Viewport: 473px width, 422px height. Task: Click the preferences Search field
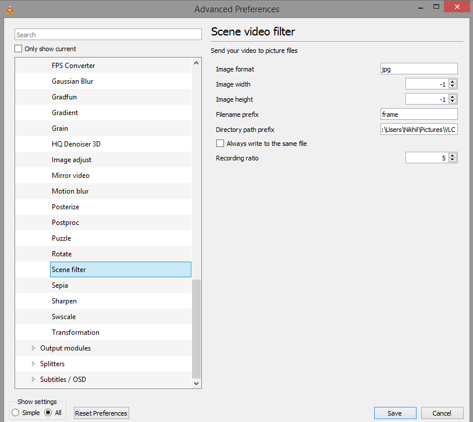point(108,35)
